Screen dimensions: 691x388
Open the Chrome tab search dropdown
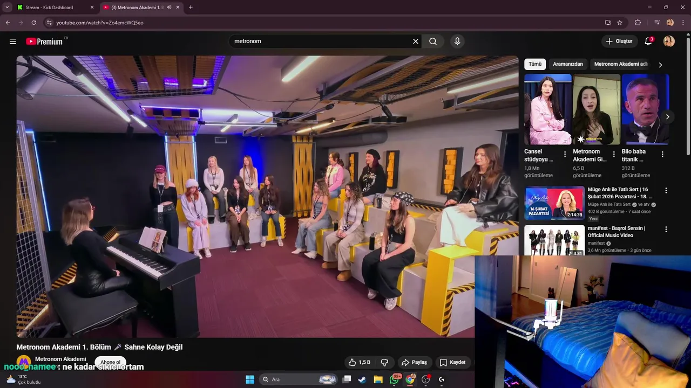pos(7,8)
